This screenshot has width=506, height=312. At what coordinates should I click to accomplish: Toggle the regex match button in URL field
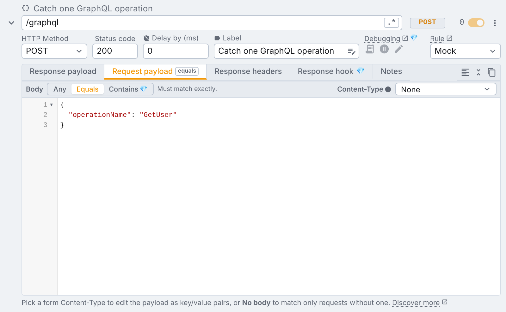(391, 22)
